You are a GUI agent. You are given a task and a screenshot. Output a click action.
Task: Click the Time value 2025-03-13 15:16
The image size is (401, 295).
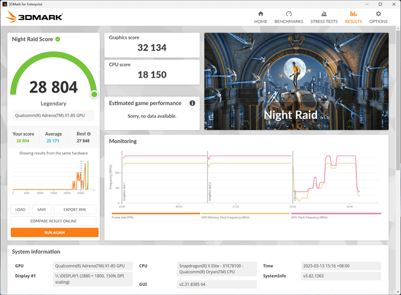tap(341, 266)
